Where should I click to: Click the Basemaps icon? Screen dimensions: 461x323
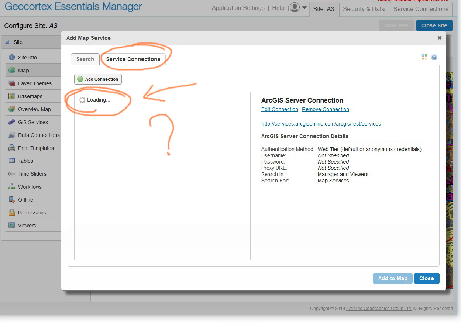coord(12,96)
